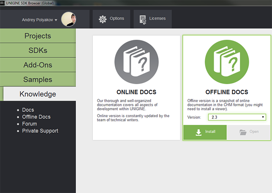Click the UNIGINE SDK Browser window title
The image size is (272, 193).
tap(30, 3)
